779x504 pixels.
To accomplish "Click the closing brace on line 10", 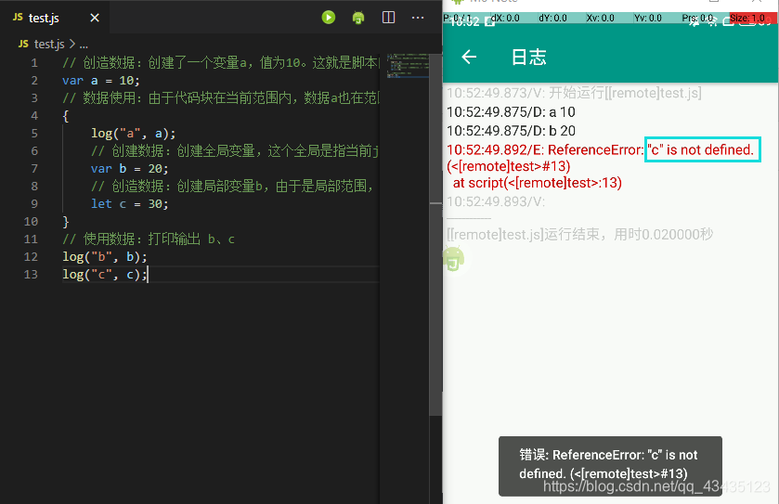I will pyautogui.click(x=66, y=222).
